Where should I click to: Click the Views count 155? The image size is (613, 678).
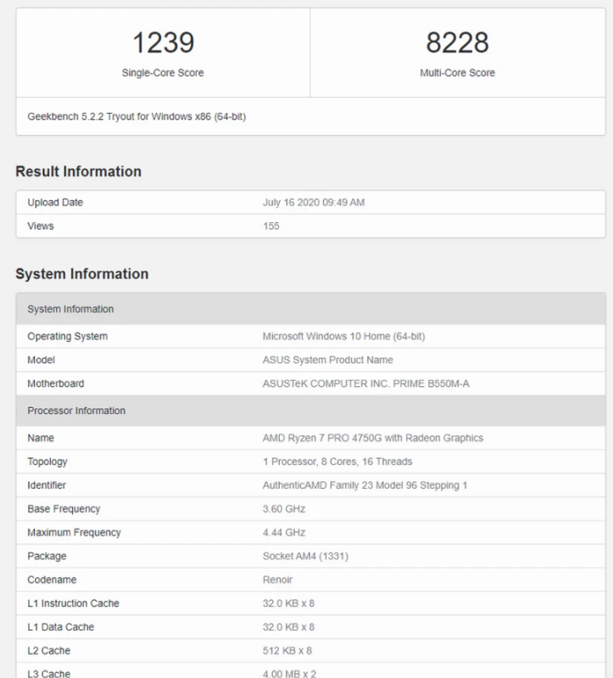point(271,227)
